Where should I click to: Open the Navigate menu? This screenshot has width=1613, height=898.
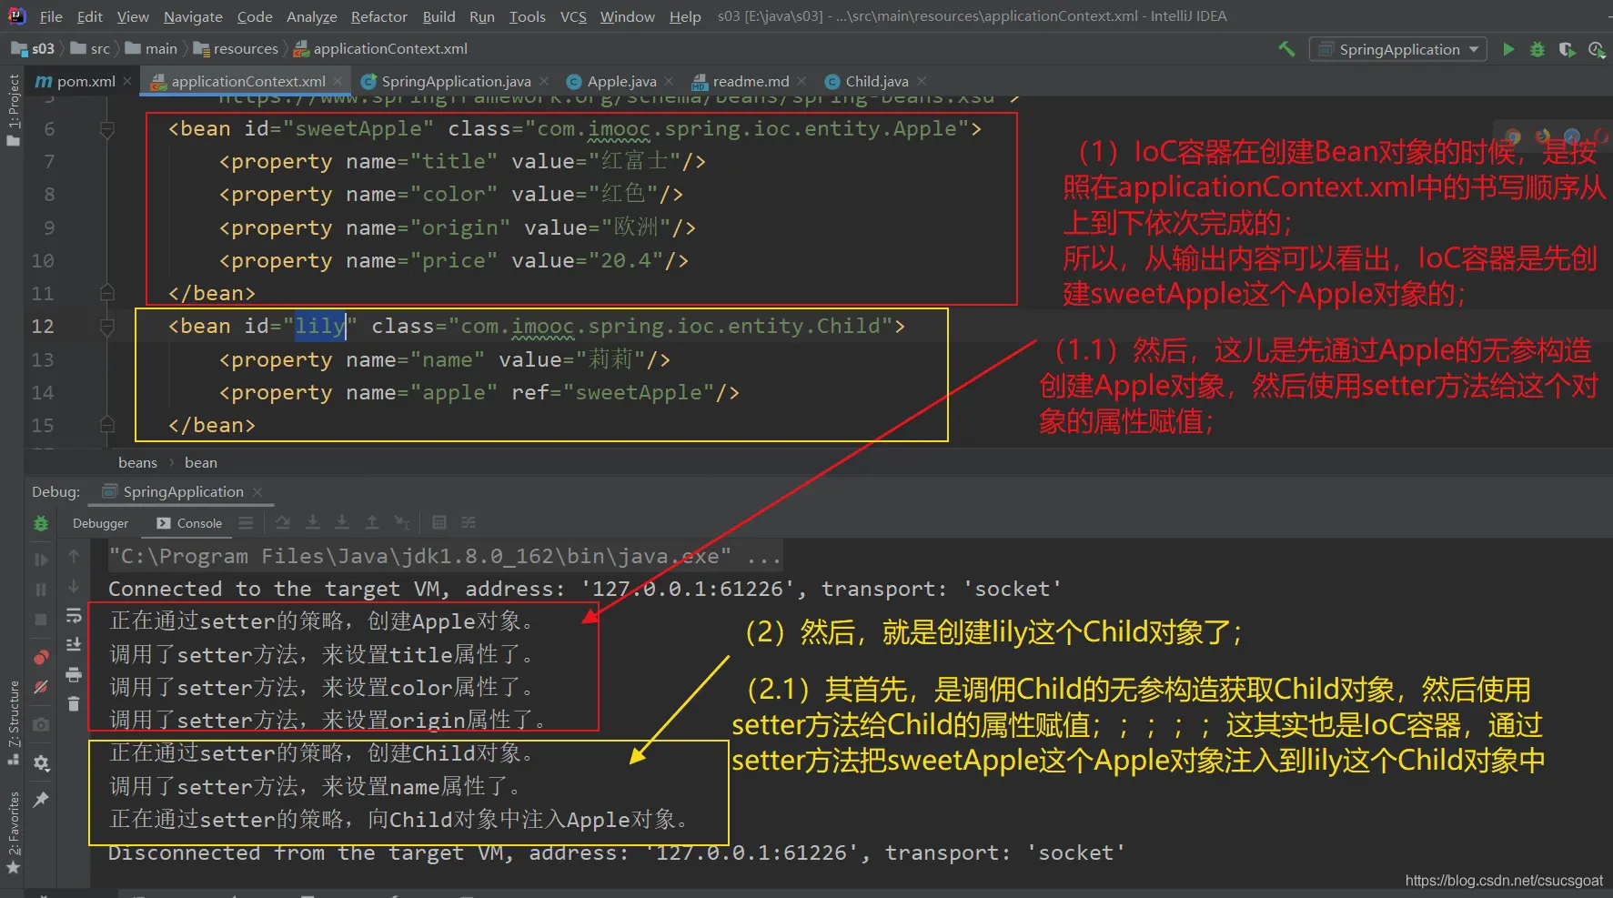point(193,16)
